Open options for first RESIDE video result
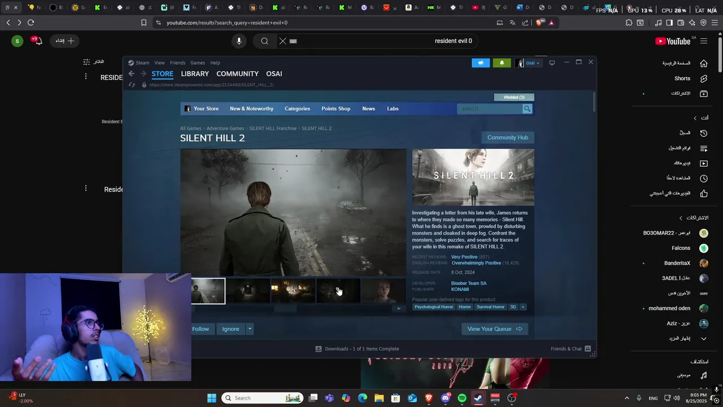Screen dimensions: 723x407 click(x=86, y=76)
